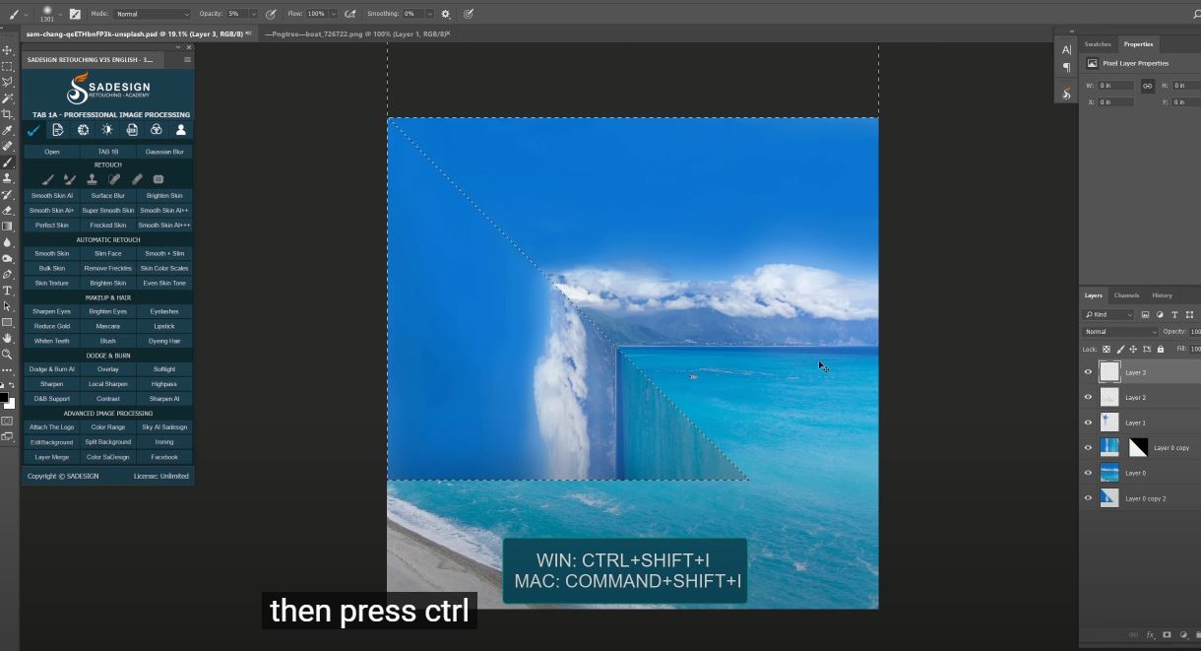
Task: Toggle visibility of Layer 0 copy 2
Action: pyautogui.click(x=1088, y=498)
